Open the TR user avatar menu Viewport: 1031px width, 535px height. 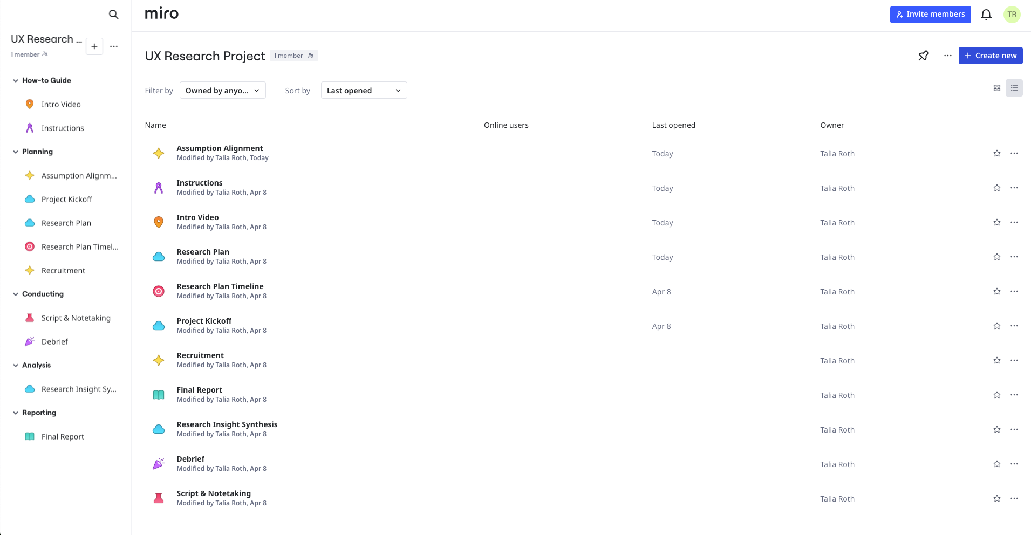pyautogui.click(x=1012, y=15)
